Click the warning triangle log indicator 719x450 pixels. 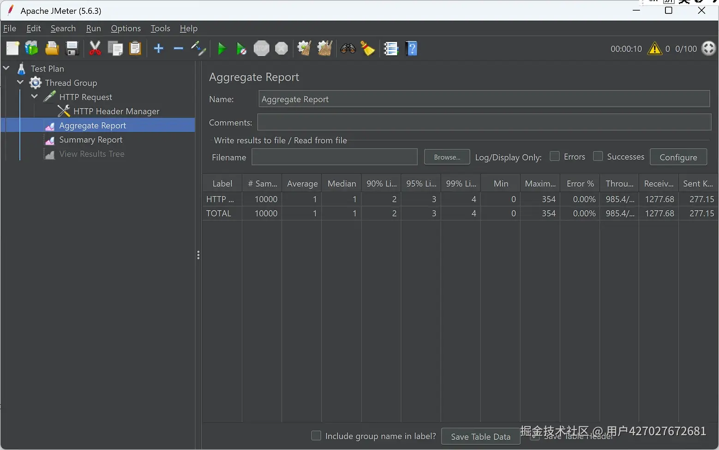click(x=655, y=48)
